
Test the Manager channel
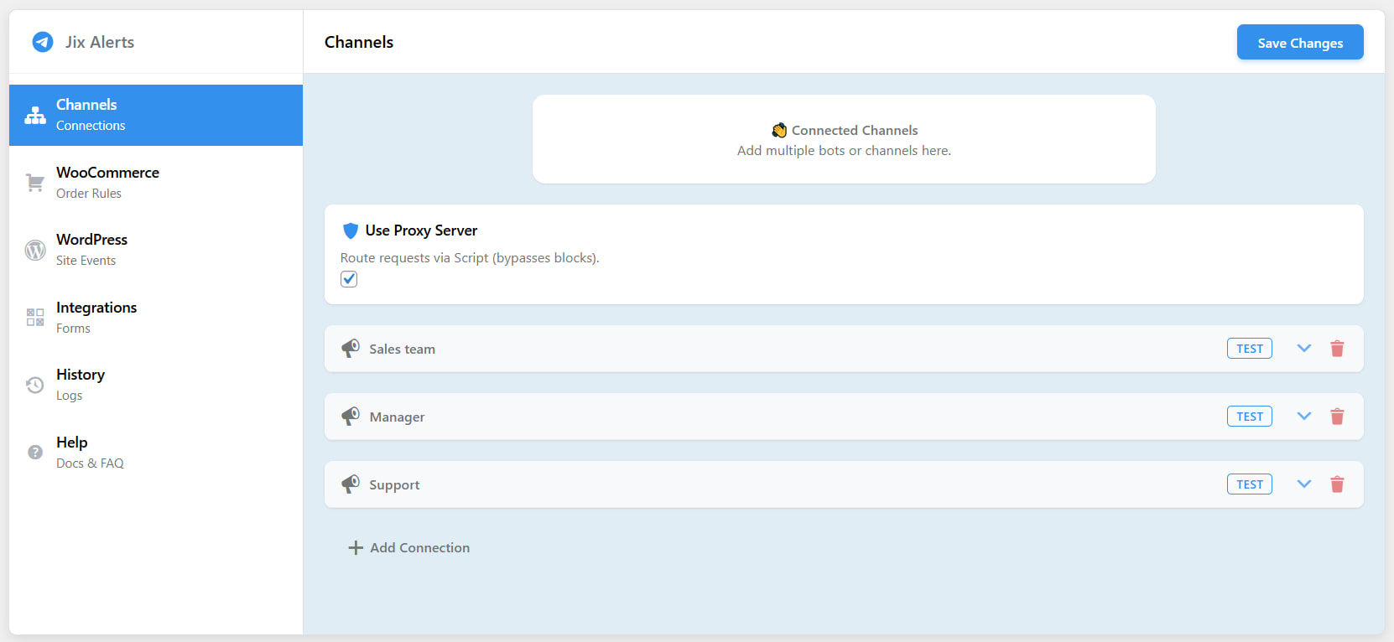click(1250, 417)
